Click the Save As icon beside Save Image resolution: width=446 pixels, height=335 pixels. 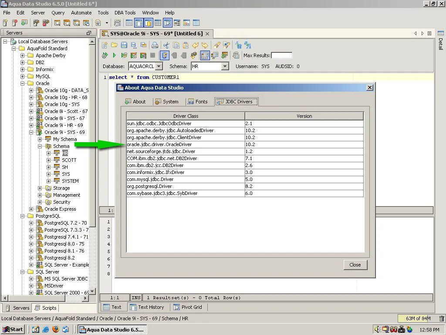pos(134,45)
